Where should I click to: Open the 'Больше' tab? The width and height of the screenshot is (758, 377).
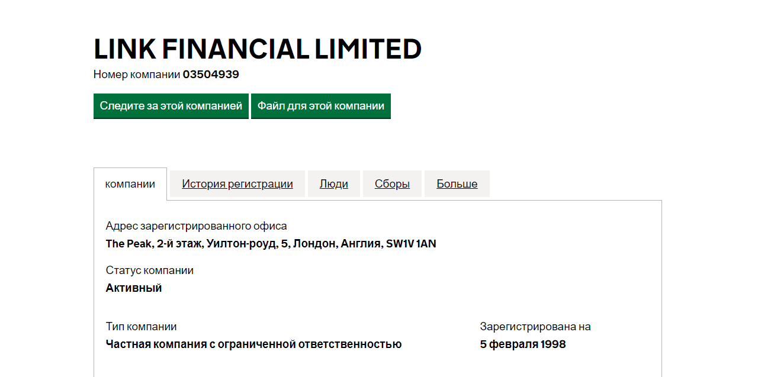[x=457, y=183]
